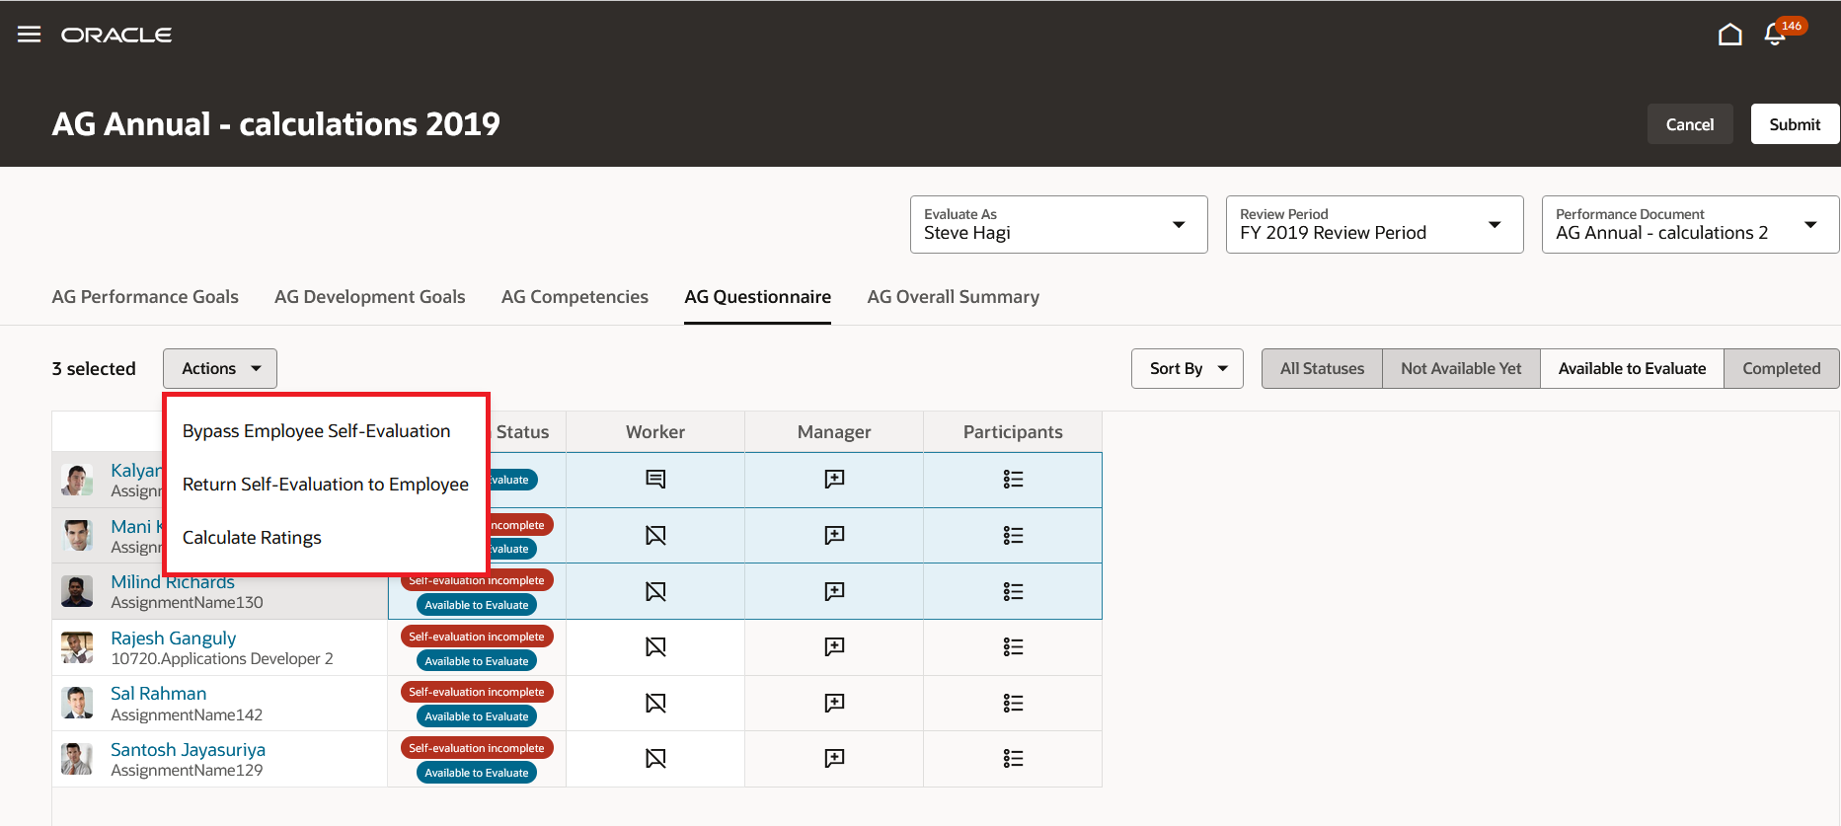View participants for Santosh Jayasuriya
The image size is (1841, 826).
1013,758
